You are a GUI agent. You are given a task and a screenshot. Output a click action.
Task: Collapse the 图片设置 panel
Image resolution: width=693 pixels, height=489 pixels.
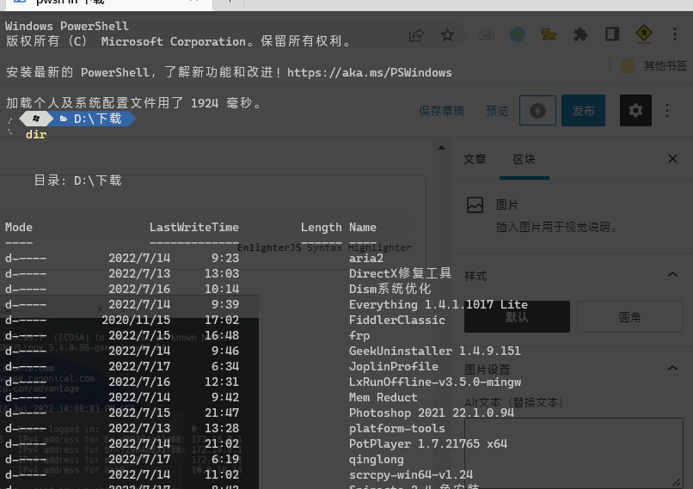[x=672, y=368]
